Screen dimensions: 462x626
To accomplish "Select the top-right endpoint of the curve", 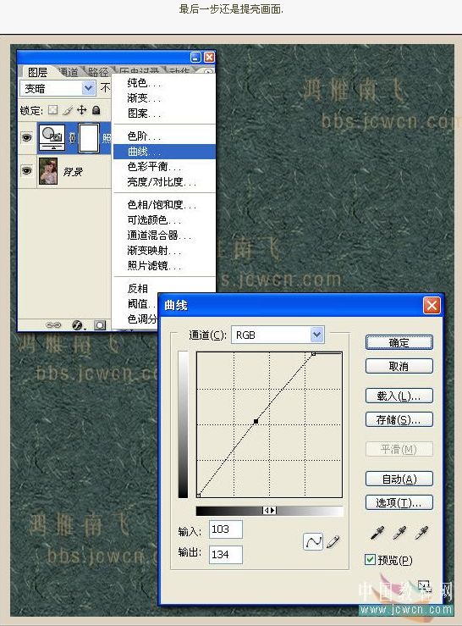I will tap(314, 354).
